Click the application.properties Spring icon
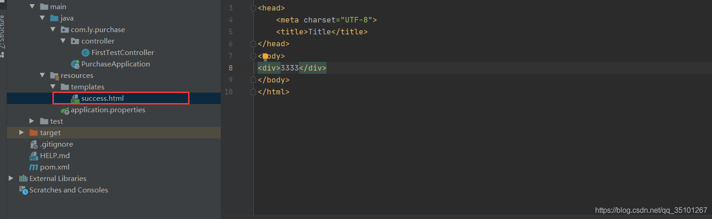712x219 pixels. pyautogui.click(x=65, y=110)
